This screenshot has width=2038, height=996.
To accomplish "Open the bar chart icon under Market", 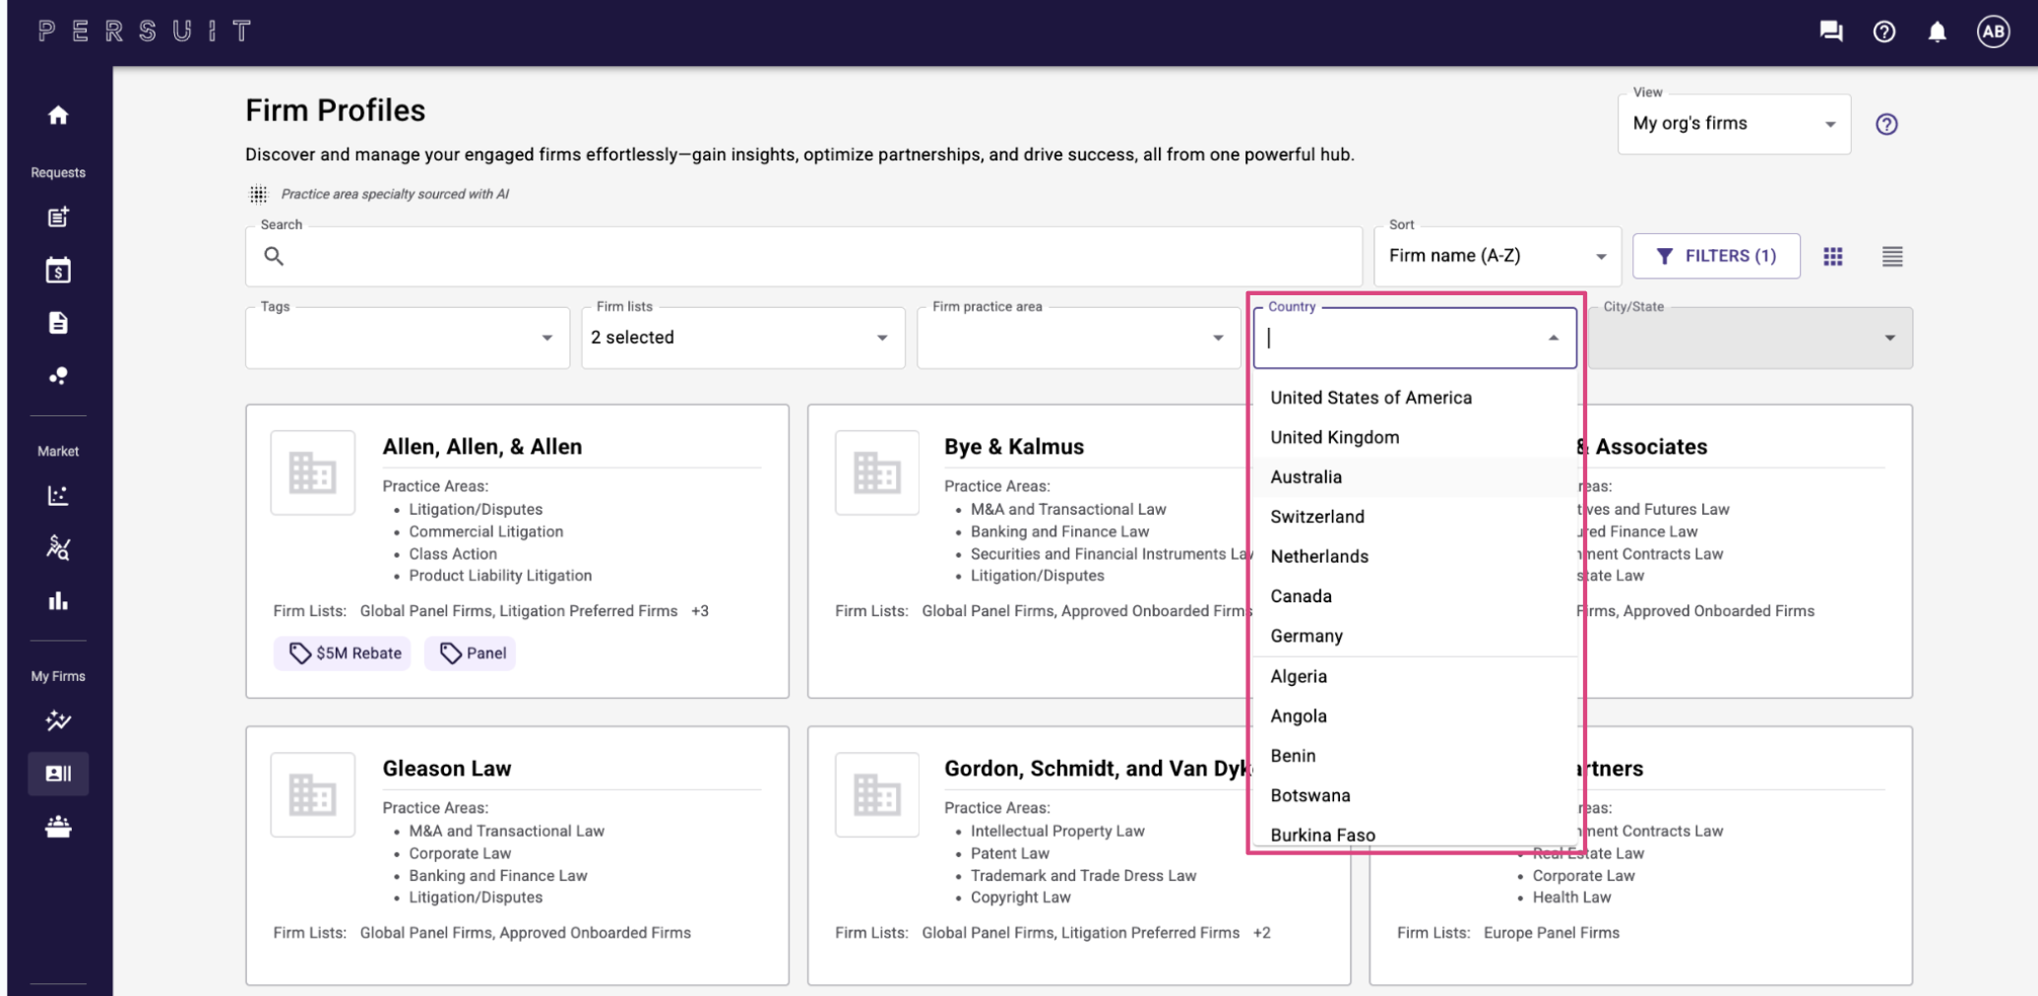I will tap(58, 600).
